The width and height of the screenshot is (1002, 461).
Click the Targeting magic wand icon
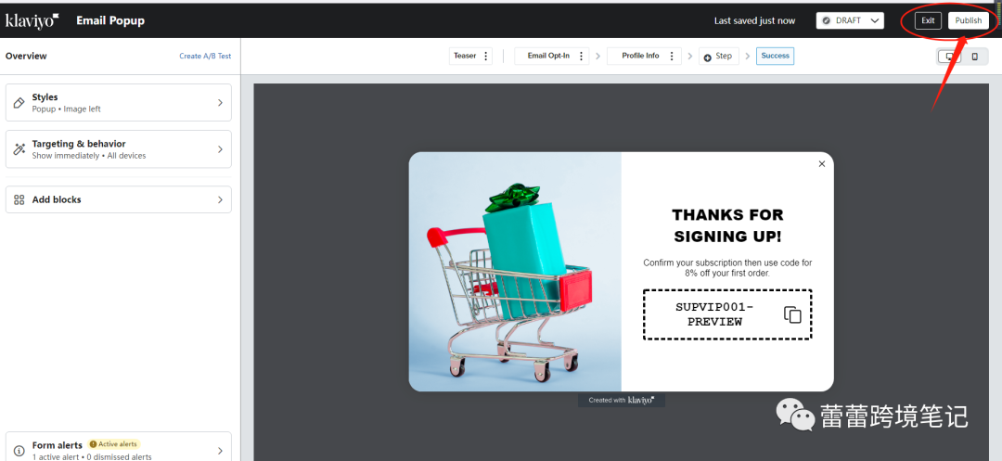pos(19,148)
